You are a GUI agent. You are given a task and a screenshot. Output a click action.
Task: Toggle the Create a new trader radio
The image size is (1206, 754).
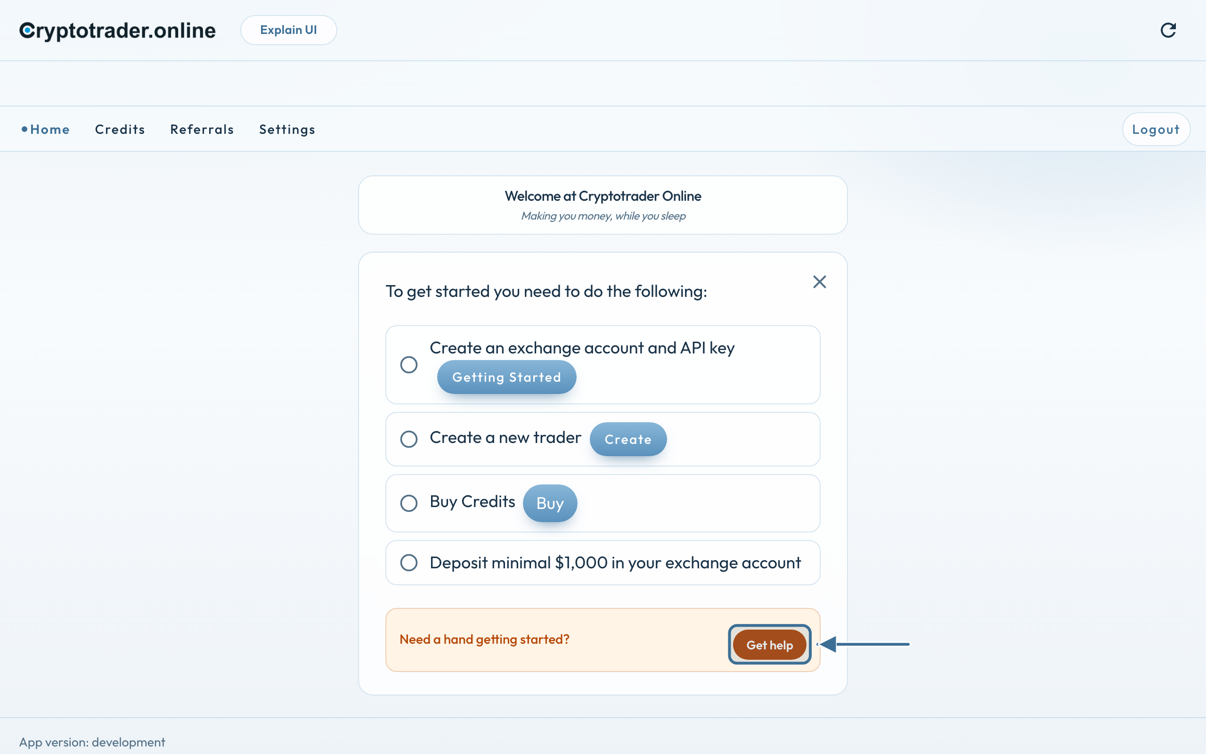pyautogui.click(x=408, y=439)
